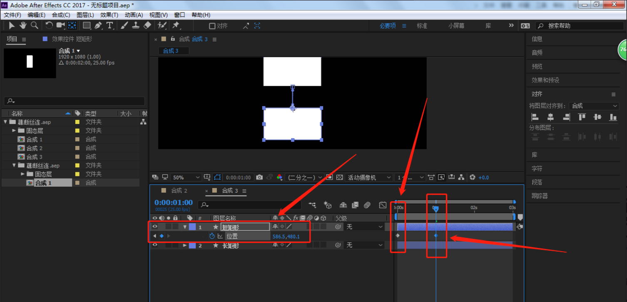Align layers to left edge
The width and height of the screenshot is (627, 302).
pos(535,117)
